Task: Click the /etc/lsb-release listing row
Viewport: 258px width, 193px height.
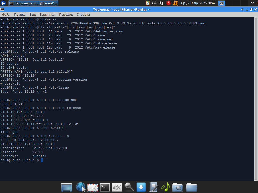Action: coord(59,43)
